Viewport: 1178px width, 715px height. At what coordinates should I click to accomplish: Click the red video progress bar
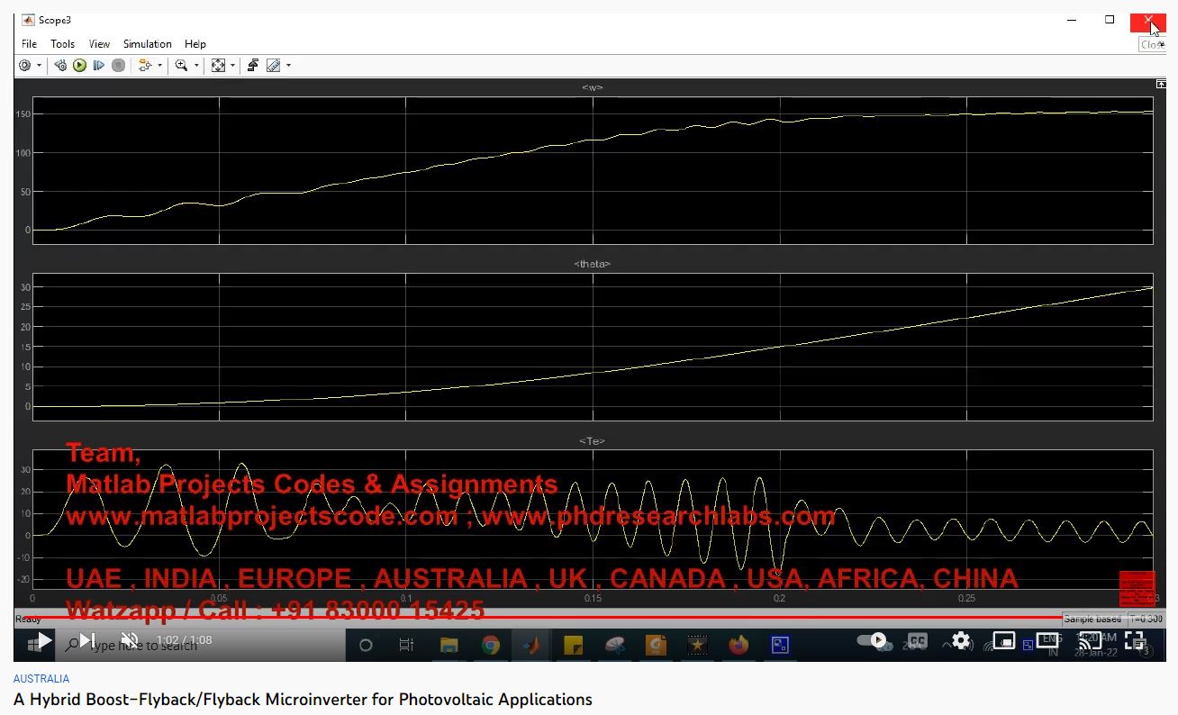click(540, 618)
